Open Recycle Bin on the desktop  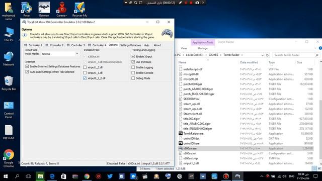[x=9, y=83]
